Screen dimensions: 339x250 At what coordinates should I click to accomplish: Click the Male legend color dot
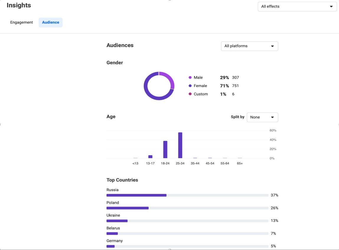(190, 78)
